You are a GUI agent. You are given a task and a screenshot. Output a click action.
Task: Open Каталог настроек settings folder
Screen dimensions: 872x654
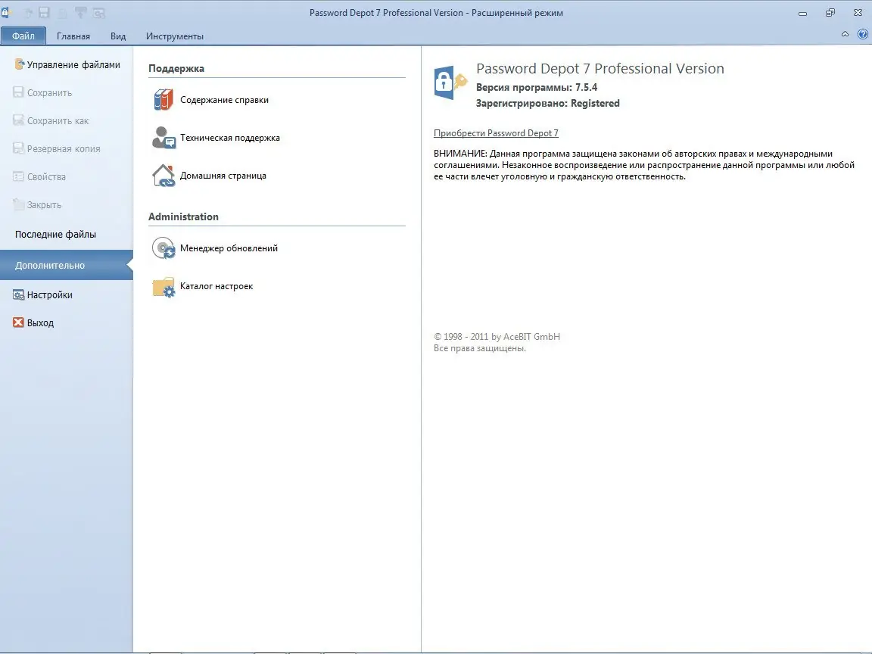(x=204, y=286)
